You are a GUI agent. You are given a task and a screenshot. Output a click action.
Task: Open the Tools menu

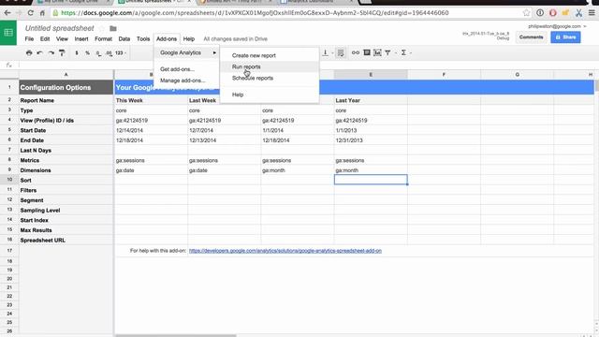(143, 39)
